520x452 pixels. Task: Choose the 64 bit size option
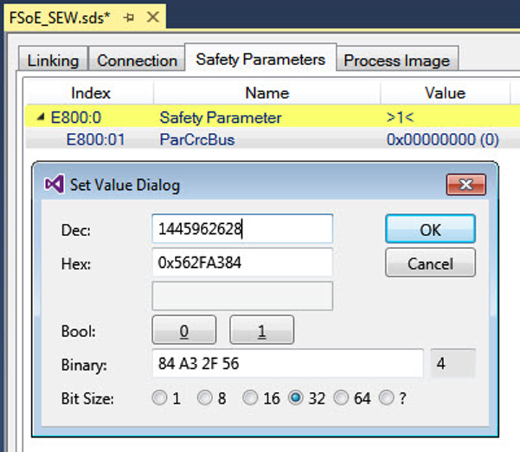click(x=341, y=398)
